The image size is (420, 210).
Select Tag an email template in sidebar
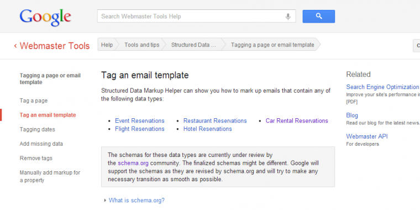pyautogui.click(x=48, y=115)
